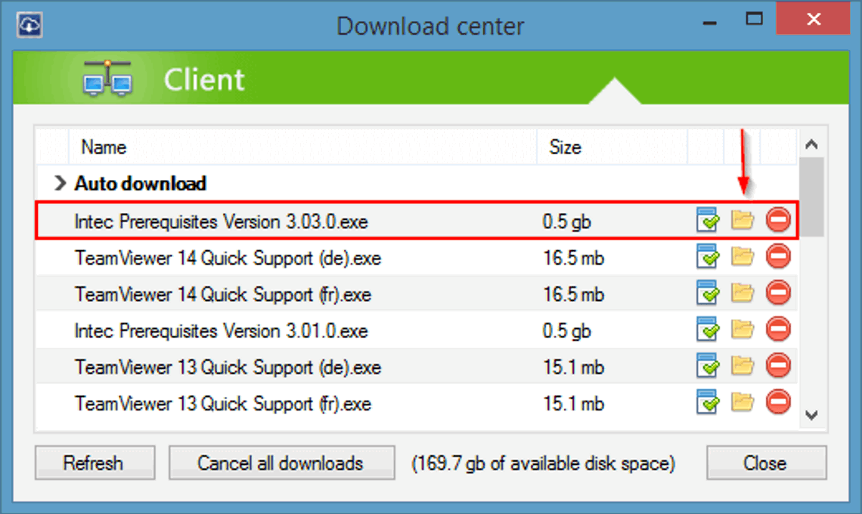The width and height of the screenshot is (862, 514).
Task: Click the Client network computers icon
Action: point(107,79)
